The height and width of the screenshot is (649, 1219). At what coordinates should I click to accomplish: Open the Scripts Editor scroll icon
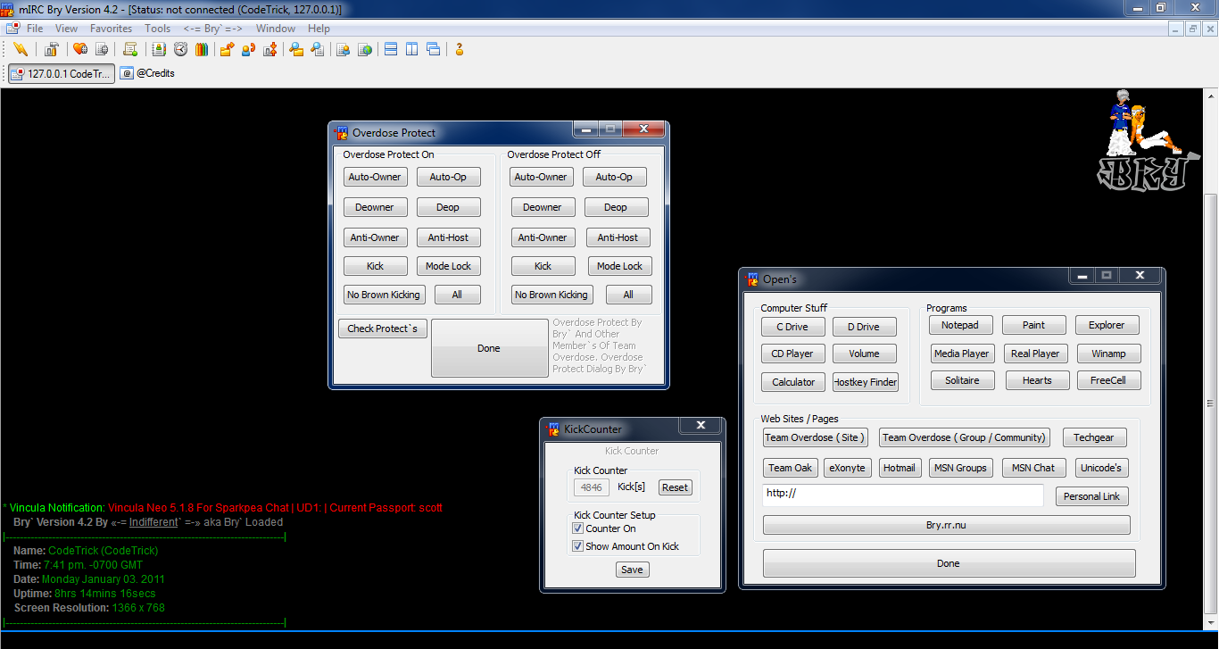pos(130,49)
